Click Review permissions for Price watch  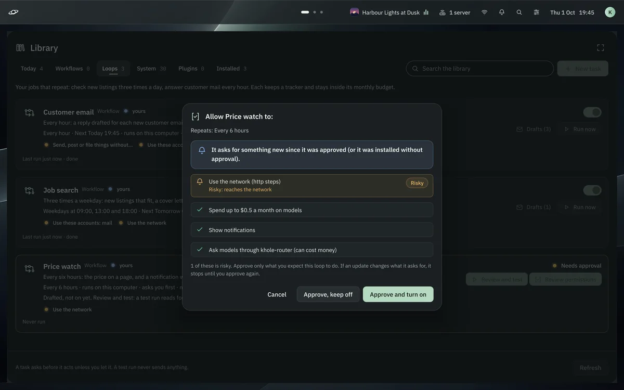(x=565, y=279)
